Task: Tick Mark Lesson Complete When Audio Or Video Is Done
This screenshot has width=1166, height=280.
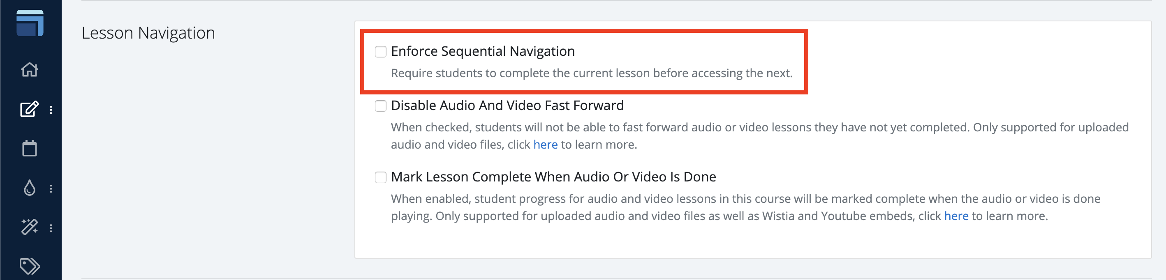Action: click(x=381, y=177)
